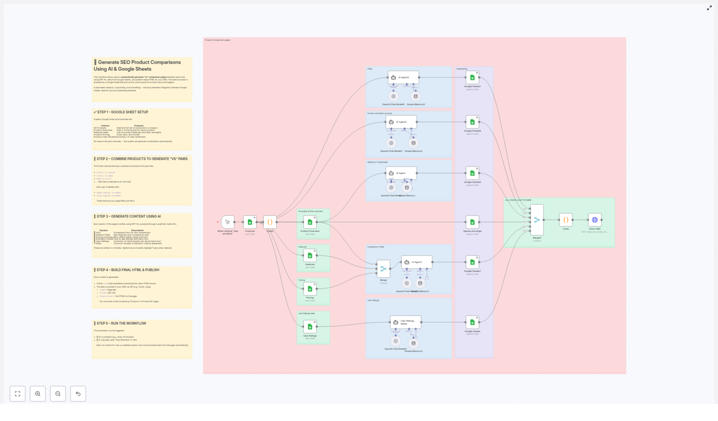Select the User Ratings Maker agent node
The height and width of the screenshot is (421, 718).
point(406,322)
